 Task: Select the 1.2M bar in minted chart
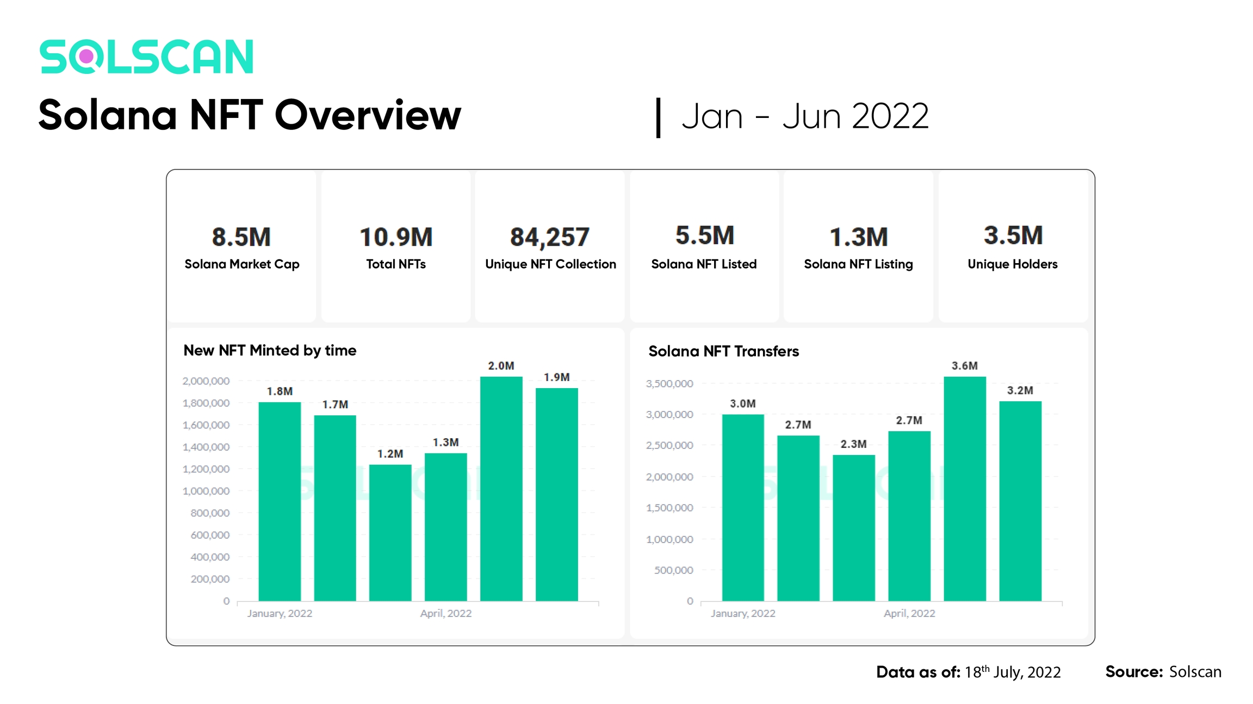(x=390, y=533)
